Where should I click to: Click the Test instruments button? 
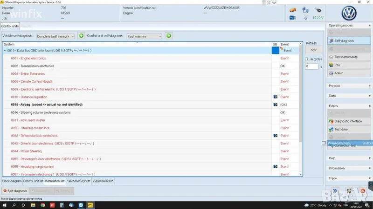point(348,57)
